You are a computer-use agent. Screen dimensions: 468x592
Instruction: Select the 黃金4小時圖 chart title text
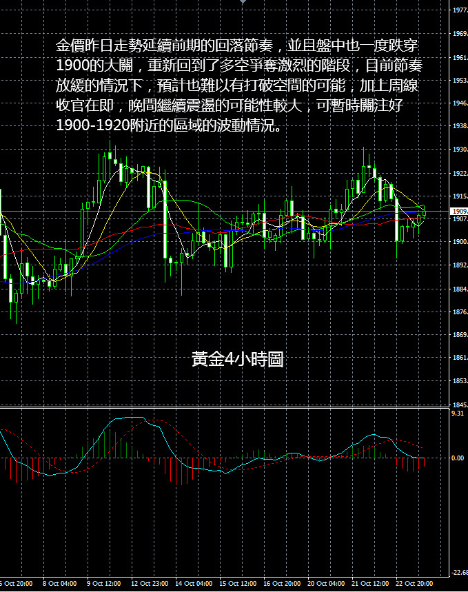point(238,359)
